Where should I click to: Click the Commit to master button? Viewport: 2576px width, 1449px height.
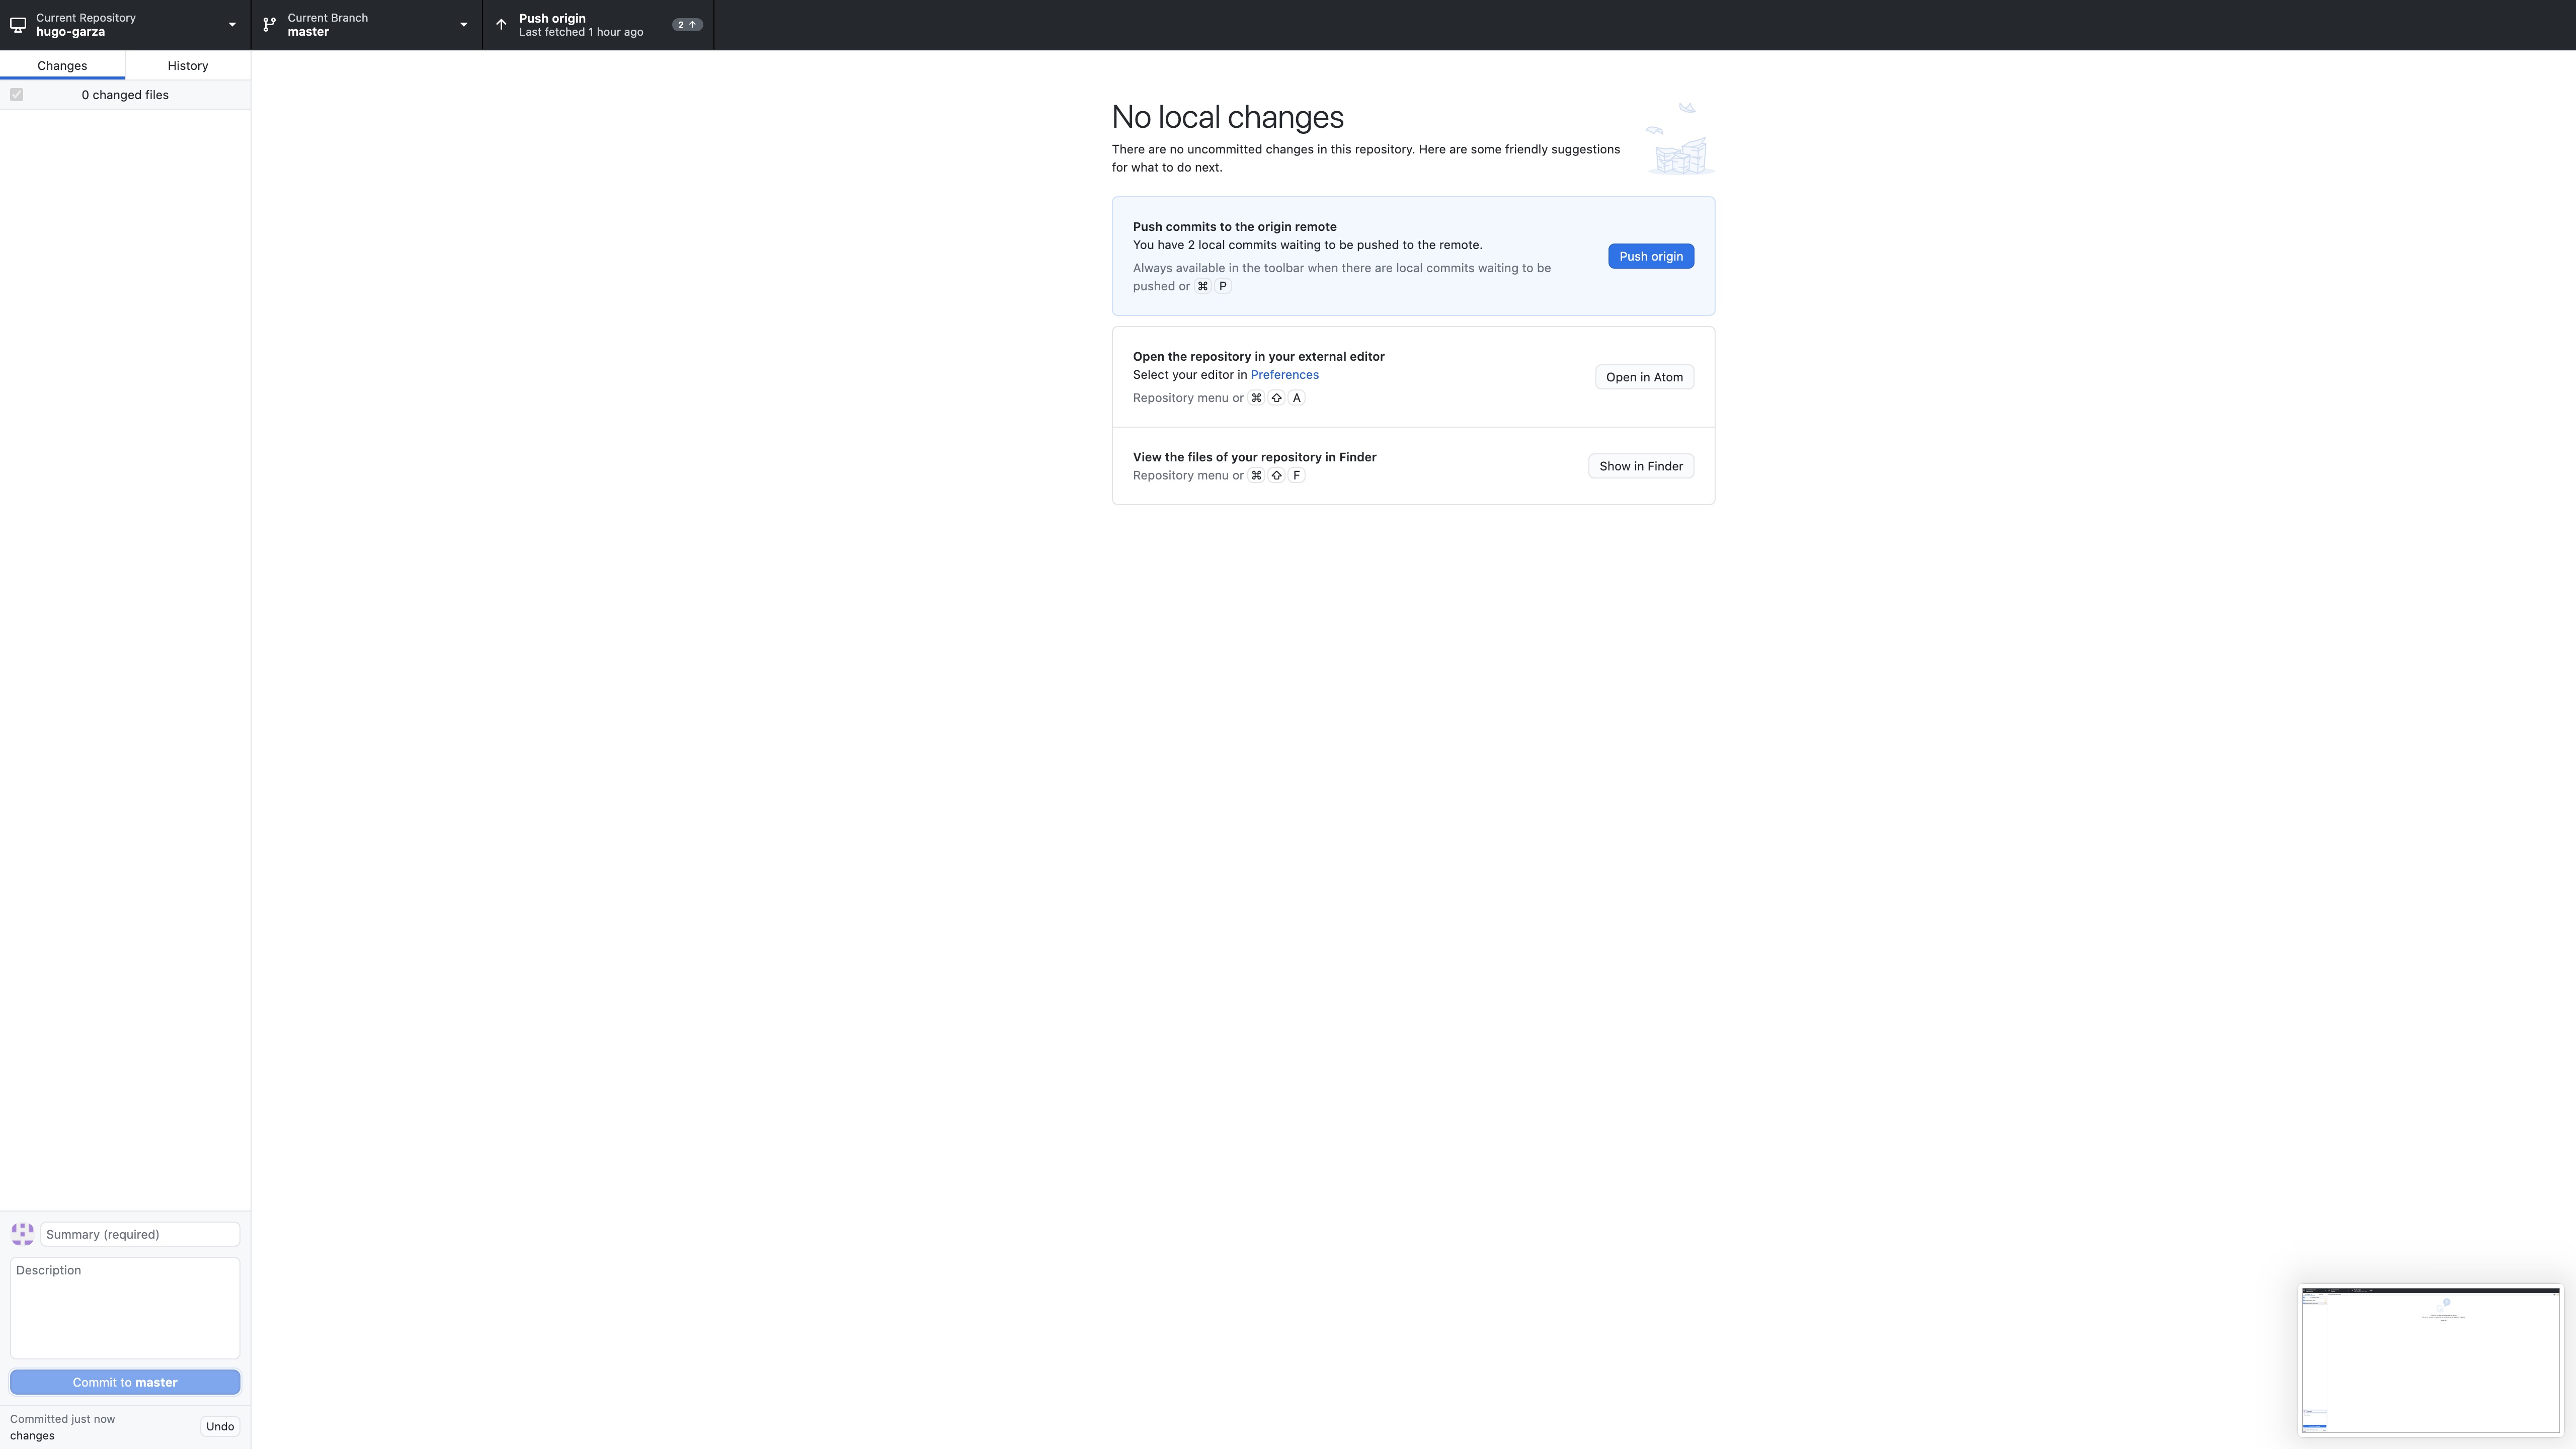point(125,1382)
